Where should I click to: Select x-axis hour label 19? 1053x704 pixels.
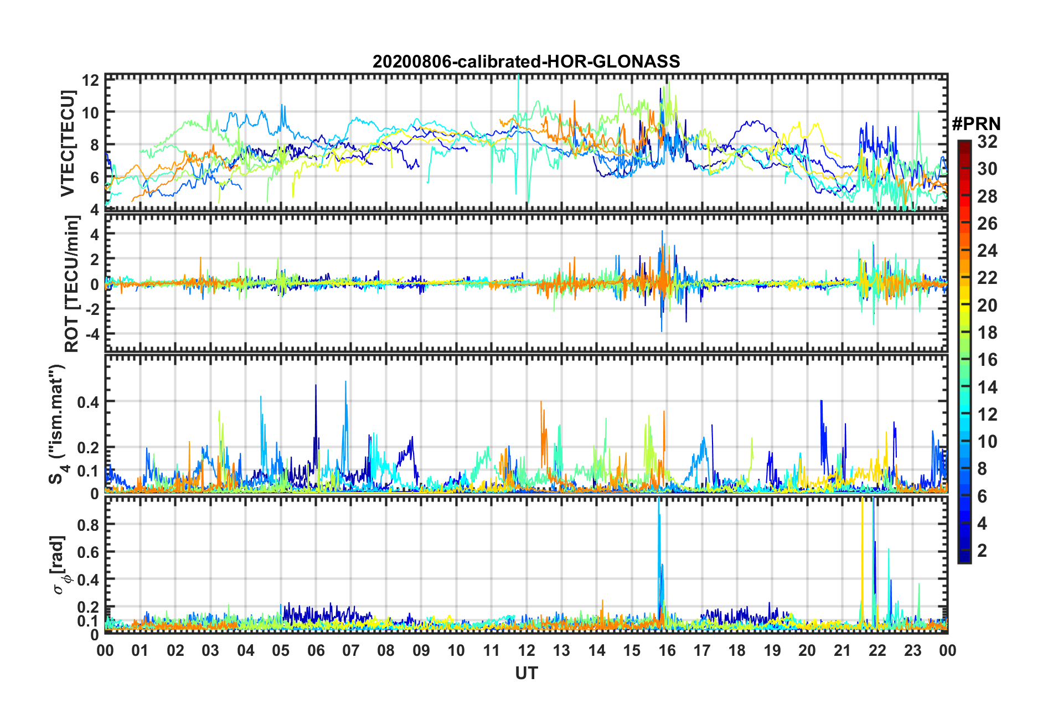772,651
